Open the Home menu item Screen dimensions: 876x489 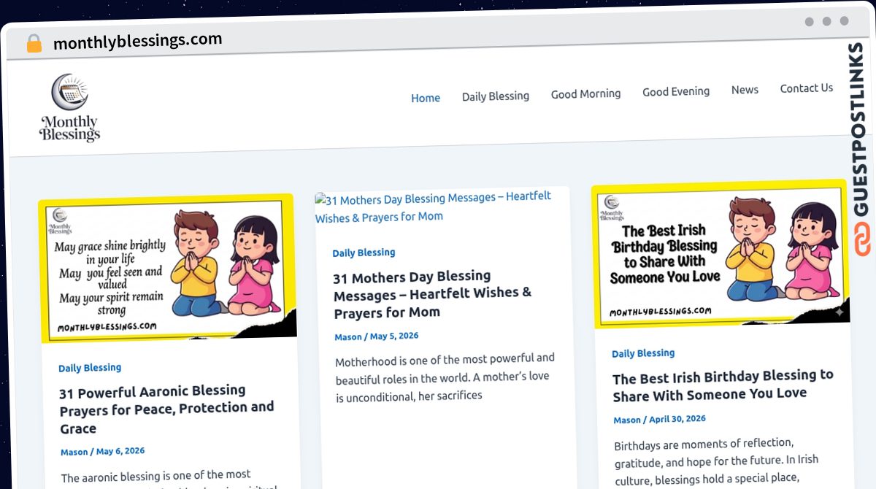pyautogui.click(x=426, y=98)
